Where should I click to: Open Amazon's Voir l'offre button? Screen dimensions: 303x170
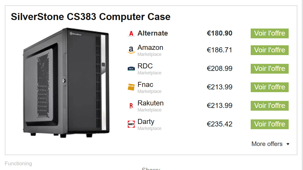(x=269, y=50)
